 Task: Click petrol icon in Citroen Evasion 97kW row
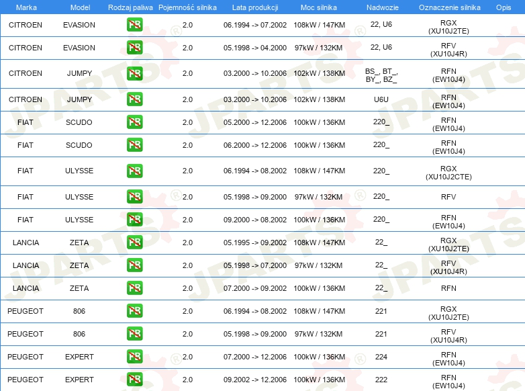(134, 47)
